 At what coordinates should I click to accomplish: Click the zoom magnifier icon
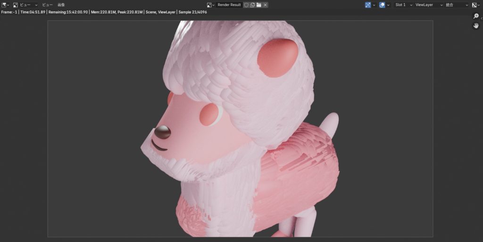tap(476, 16)
